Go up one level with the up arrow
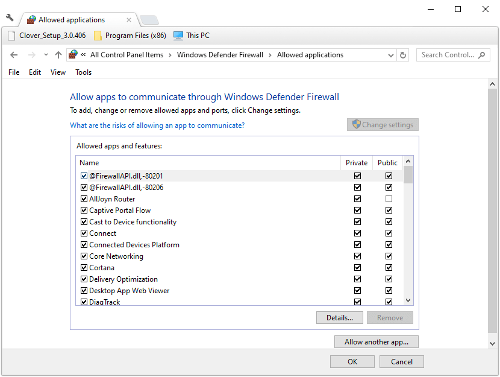This screenshot has height=377, width=500. 58,54
